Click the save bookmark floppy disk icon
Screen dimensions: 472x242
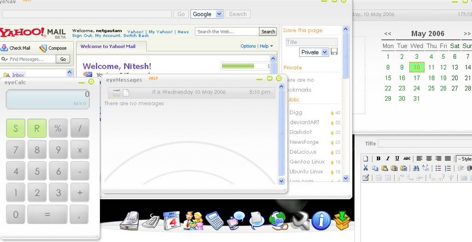point(334,52)
